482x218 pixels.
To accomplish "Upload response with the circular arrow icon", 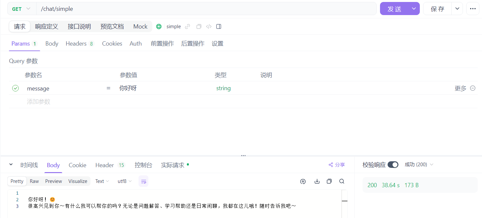I will coord(303,181).
